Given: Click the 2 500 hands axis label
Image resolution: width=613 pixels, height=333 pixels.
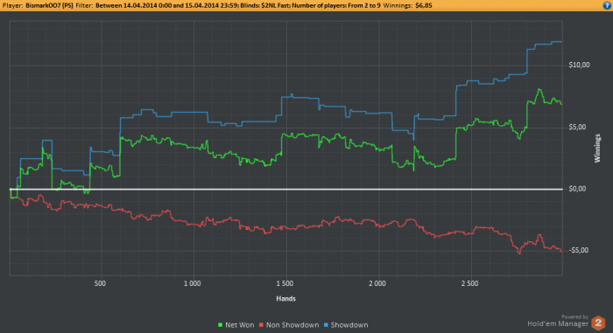Looking at the screenshot, I should click(469, 283).
